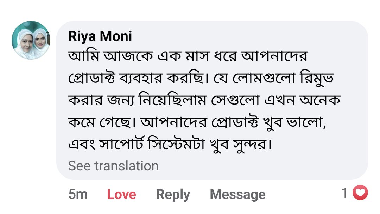Click the first line of the Bengali comment

click(x=188, y=57)
